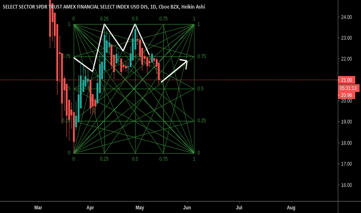Click the Jul label on time axis
The height and width of the screenshot is (213, 361).
pos(239,208)
